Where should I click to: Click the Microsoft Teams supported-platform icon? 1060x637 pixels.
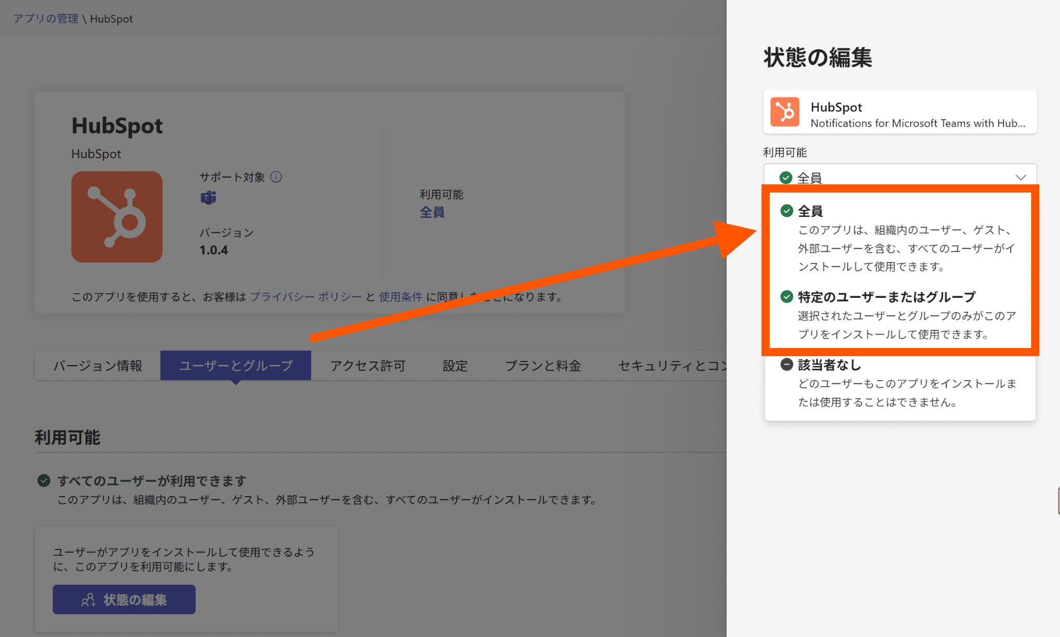coord(208,197)
